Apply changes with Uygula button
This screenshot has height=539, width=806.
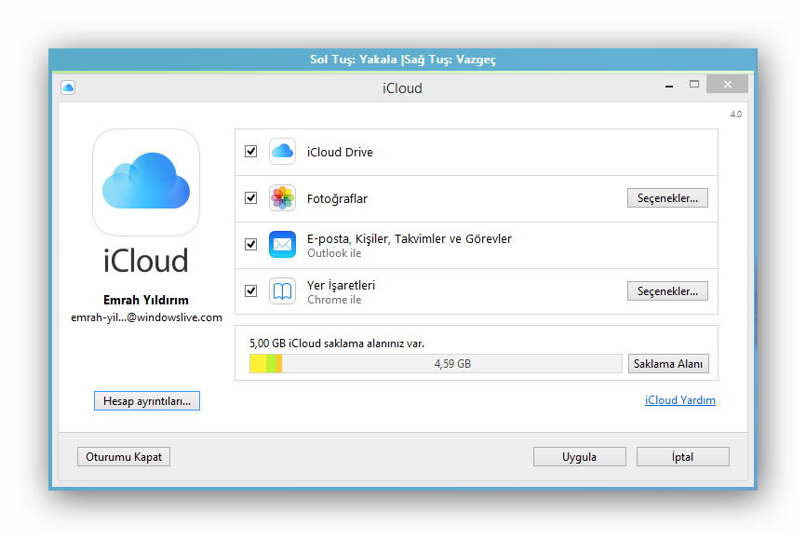tap(579, 457)
